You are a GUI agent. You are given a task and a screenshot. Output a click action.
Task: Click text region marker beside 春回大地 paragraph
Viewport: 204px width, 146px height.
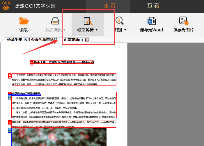[10, 76]
